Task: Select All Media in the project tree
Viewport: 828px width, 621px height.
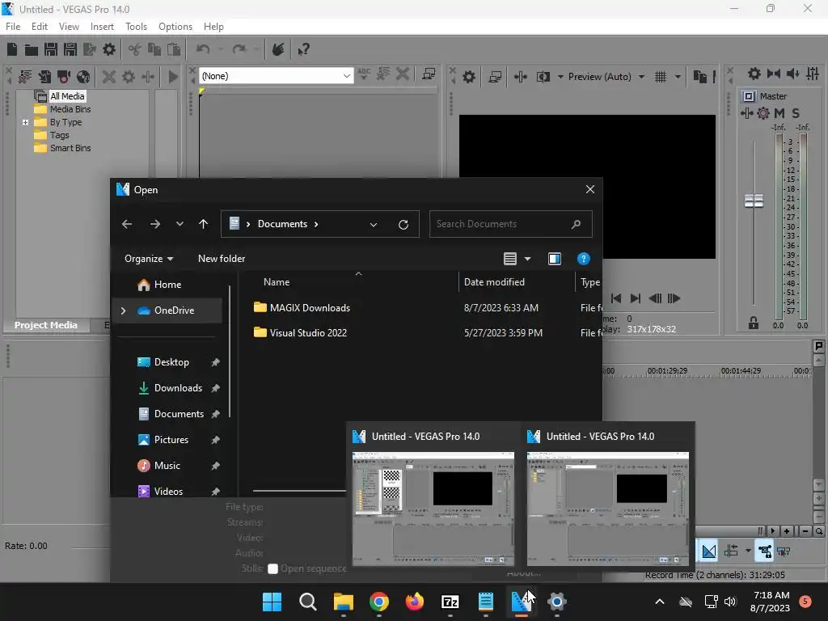Action: [x=67, y=96]
